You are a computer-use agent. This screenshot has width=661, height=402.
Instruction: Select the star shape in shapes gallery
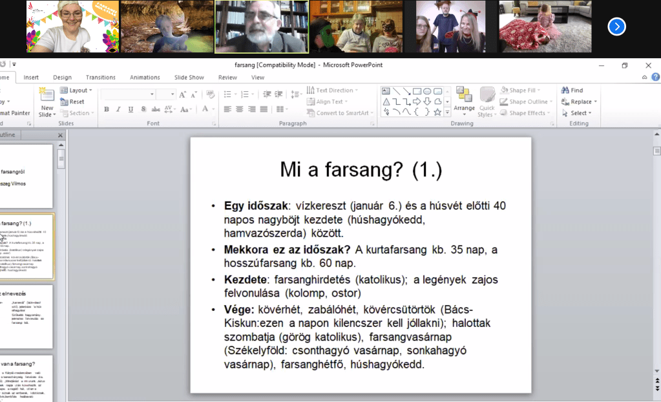pos(437,112)
